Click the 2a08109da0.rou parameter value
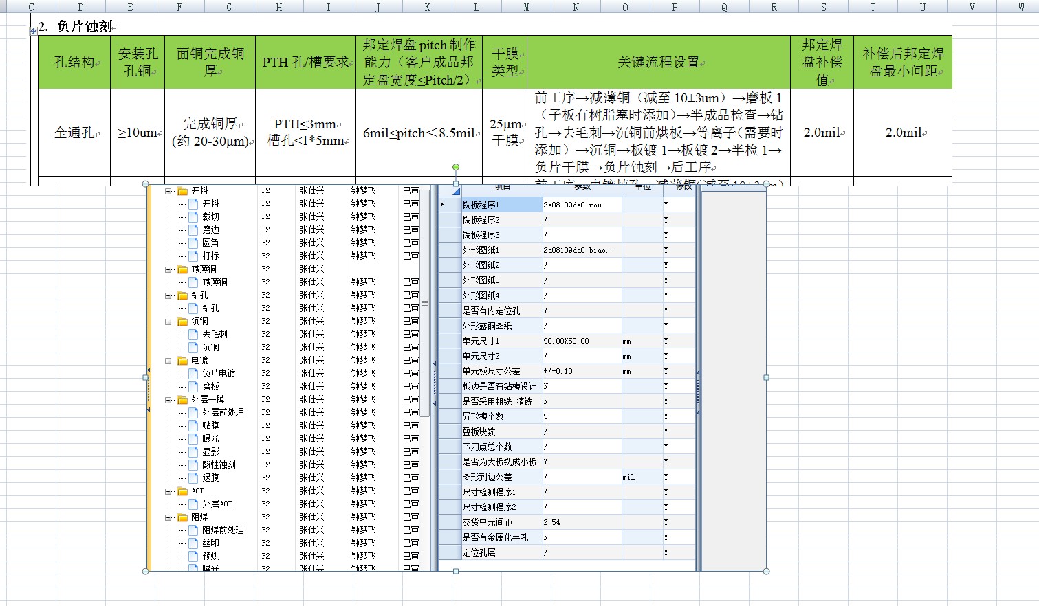1039x606 pixels. click(573, 205)
